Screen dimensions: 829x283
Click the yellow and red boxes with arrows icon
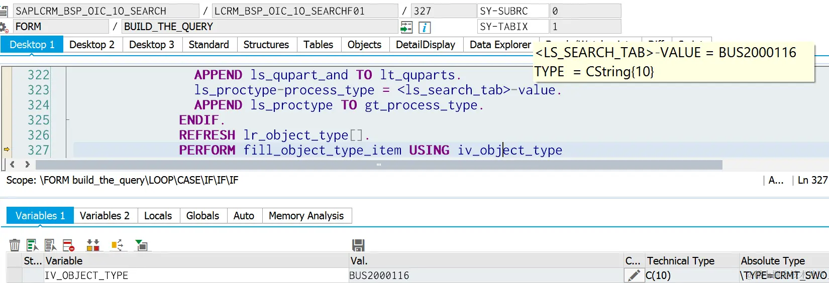click(93, 245)
